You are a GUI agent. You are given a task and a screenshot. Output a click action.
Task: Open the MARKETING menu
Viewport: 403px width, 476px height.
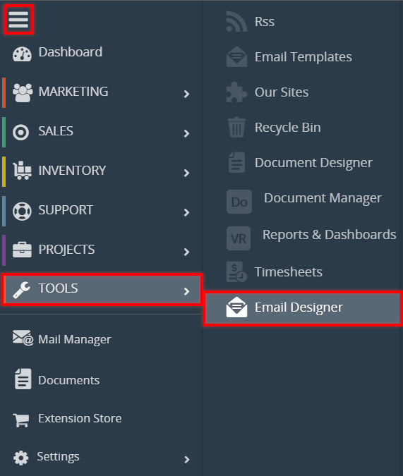[73, 92]
